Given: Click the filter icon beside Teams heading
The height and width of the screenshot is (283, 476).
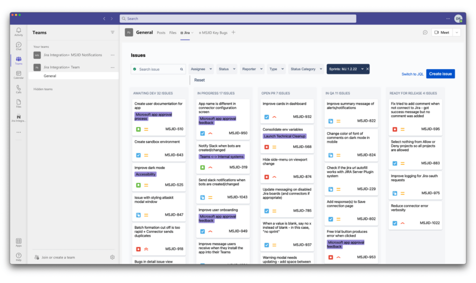Looking at the screenshot, I should [112, 32].
